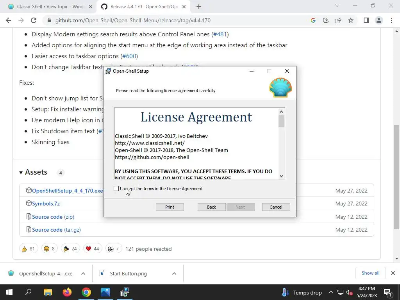
Task: Switch to the installer taskbar icon
Action: point(125,292)
